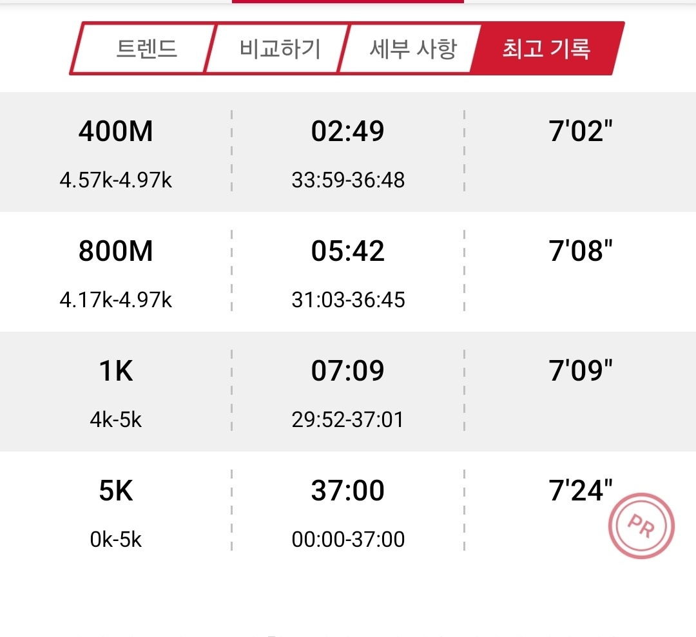
Task: Tap the 400M record label
Action: pyautogui.click(x=116, y=132)
